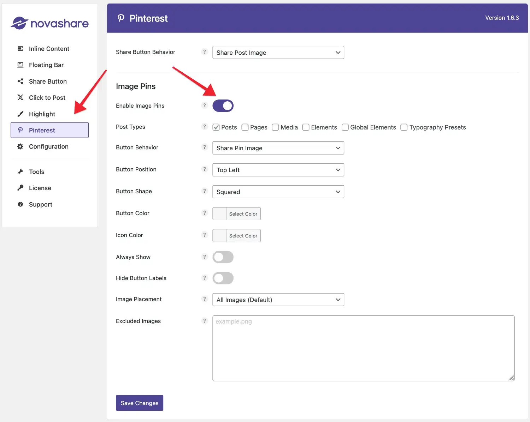The width and height of the screenshot is (530, 422).
Task: Click the Novashare logo
Action: pos(49,23)
